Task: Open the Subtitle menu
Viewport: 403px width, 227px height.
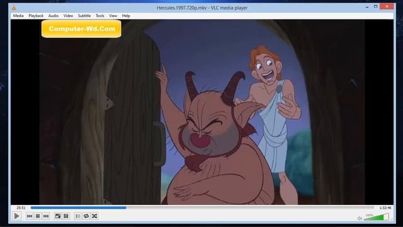Action: pos(84,16)
